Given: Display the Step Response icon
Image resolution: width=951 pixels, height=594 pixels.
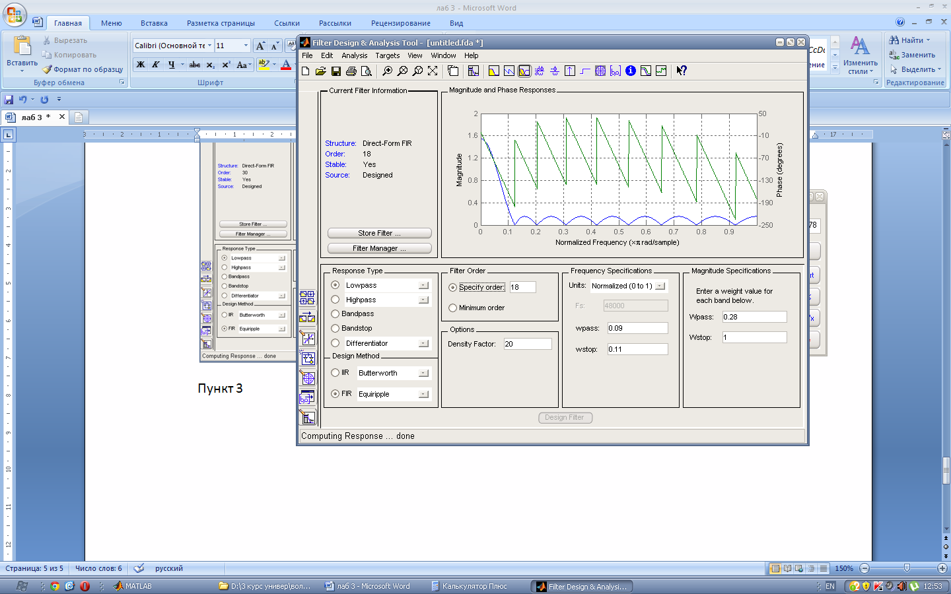Looking at the screenshot, I should [584, 71].
